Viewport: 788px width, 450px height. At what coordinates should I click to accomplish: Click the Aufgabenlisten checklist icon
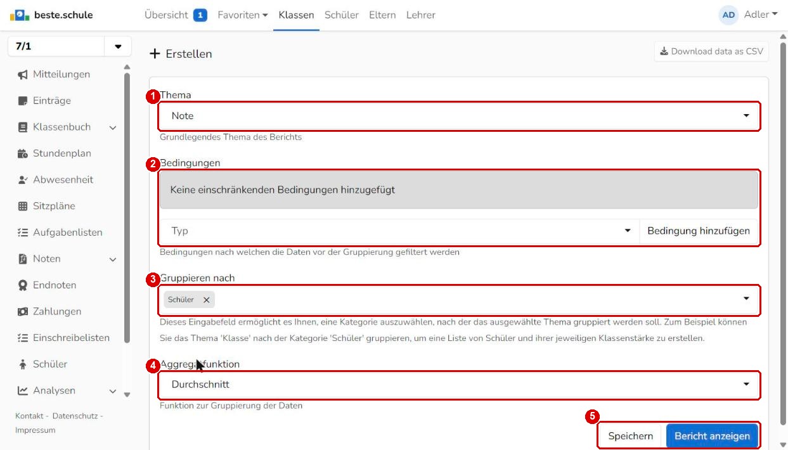[22, 233]
